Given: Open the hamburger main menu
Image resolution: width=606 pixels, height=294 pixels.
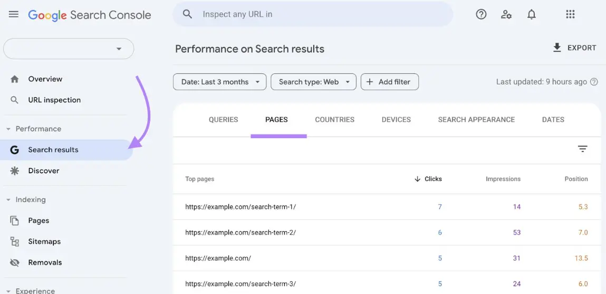Looking at the screenshot, I should click(x=14, y=14).
